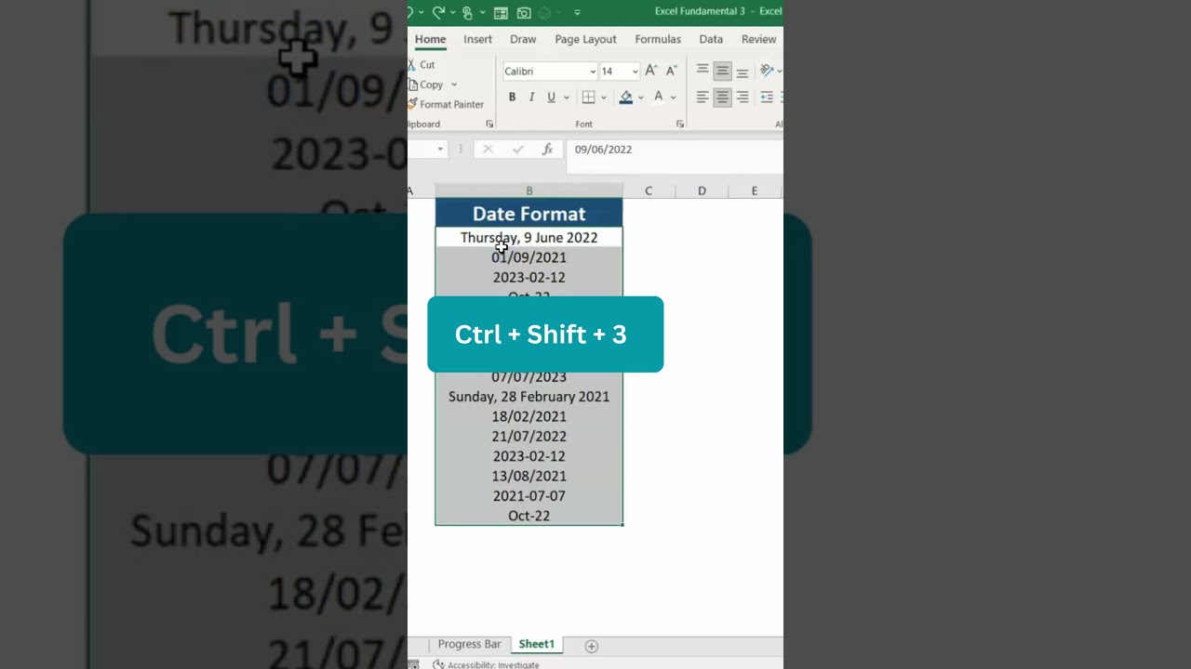Select the cell 18/02/2021
Viewport: 1191px width, 669px height.
[x=529, y=416]
